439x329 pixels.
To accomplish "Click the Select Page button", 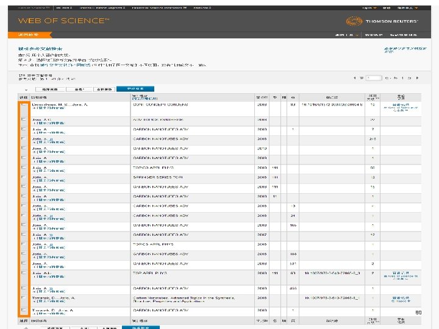I will (51, 89).
